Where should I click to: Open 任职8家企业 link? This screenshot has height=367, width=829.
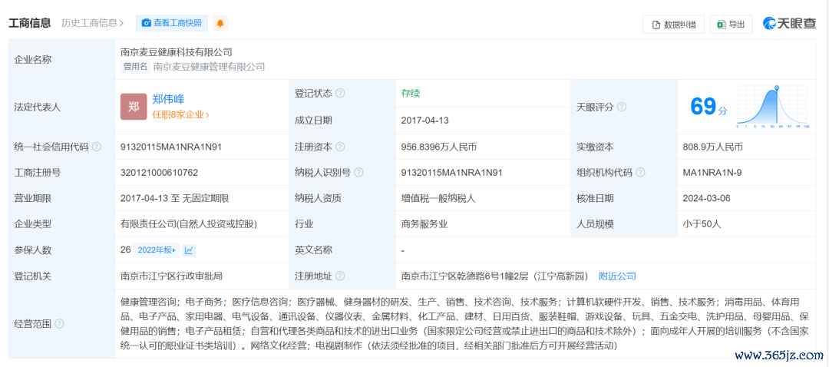(181, 114)
